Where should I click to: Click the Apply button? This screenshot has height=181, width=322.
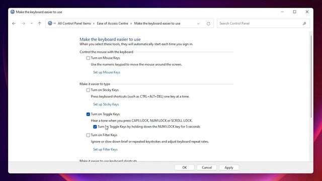(x=229, y=167)
